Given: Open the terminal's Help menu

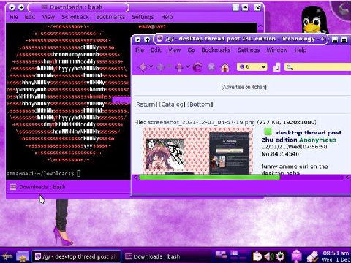Looking at the screenshot, I should point(167,17).
